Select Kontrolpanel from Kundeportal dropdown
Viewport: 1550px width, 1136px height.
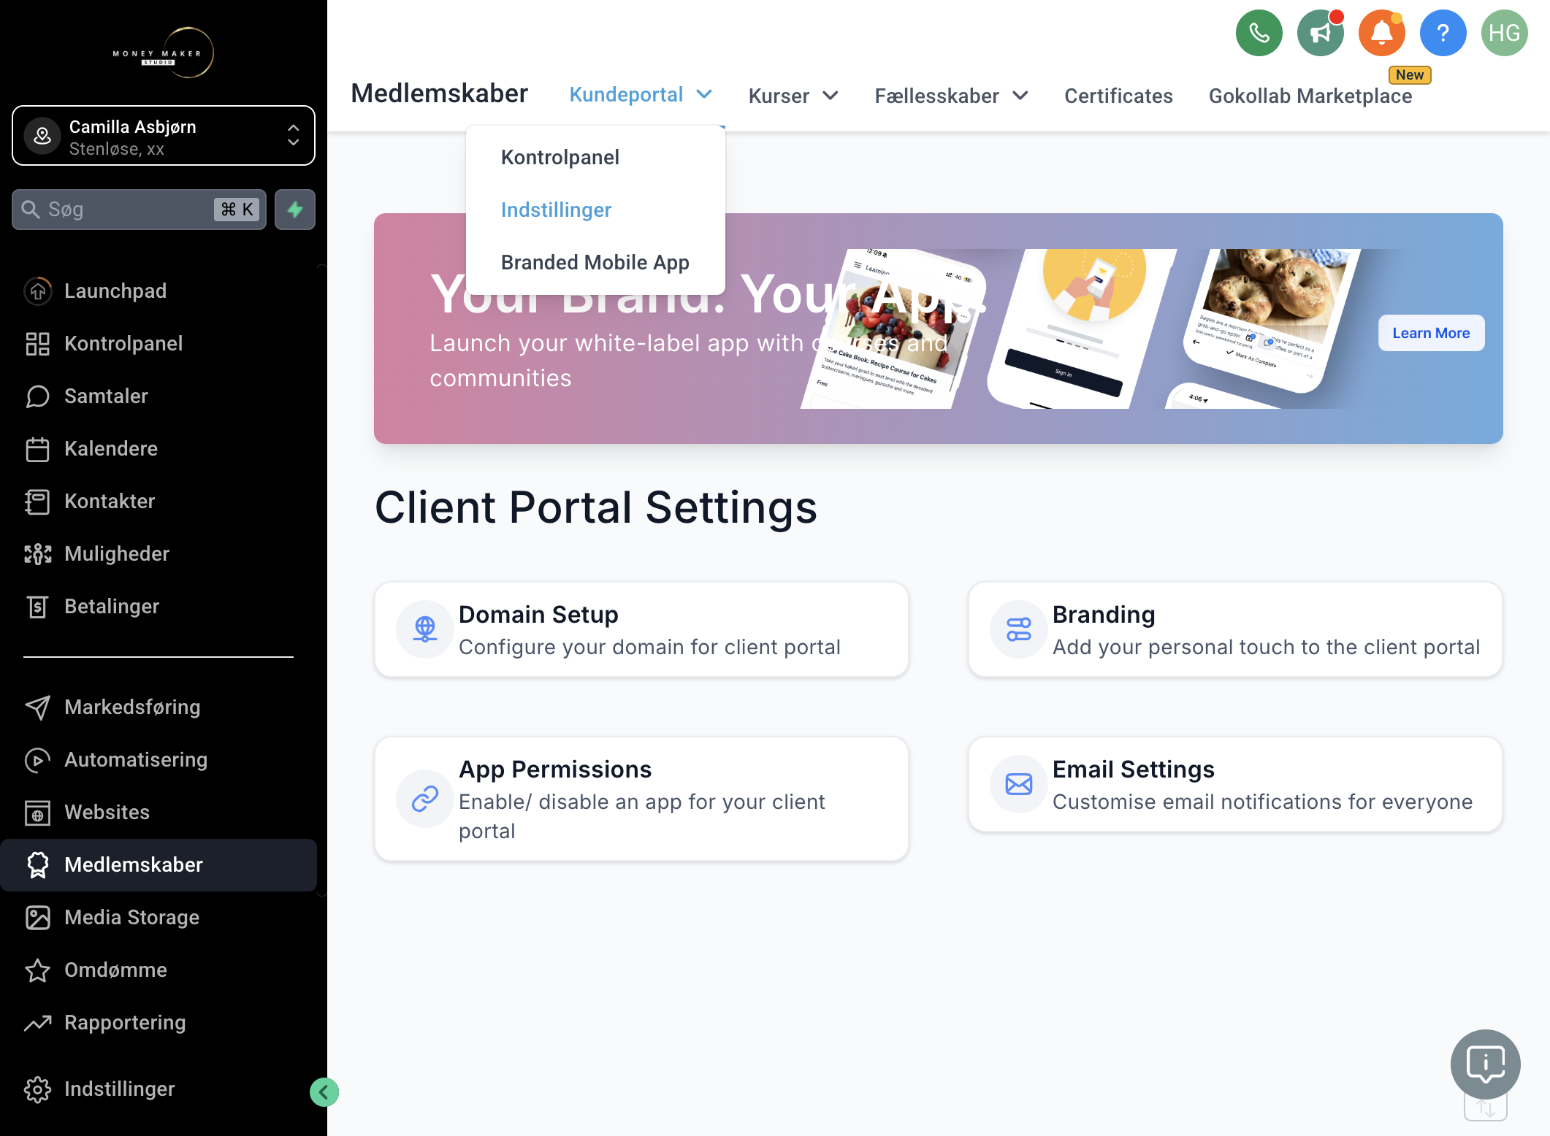pyautogui.click(x=560, y=158)
